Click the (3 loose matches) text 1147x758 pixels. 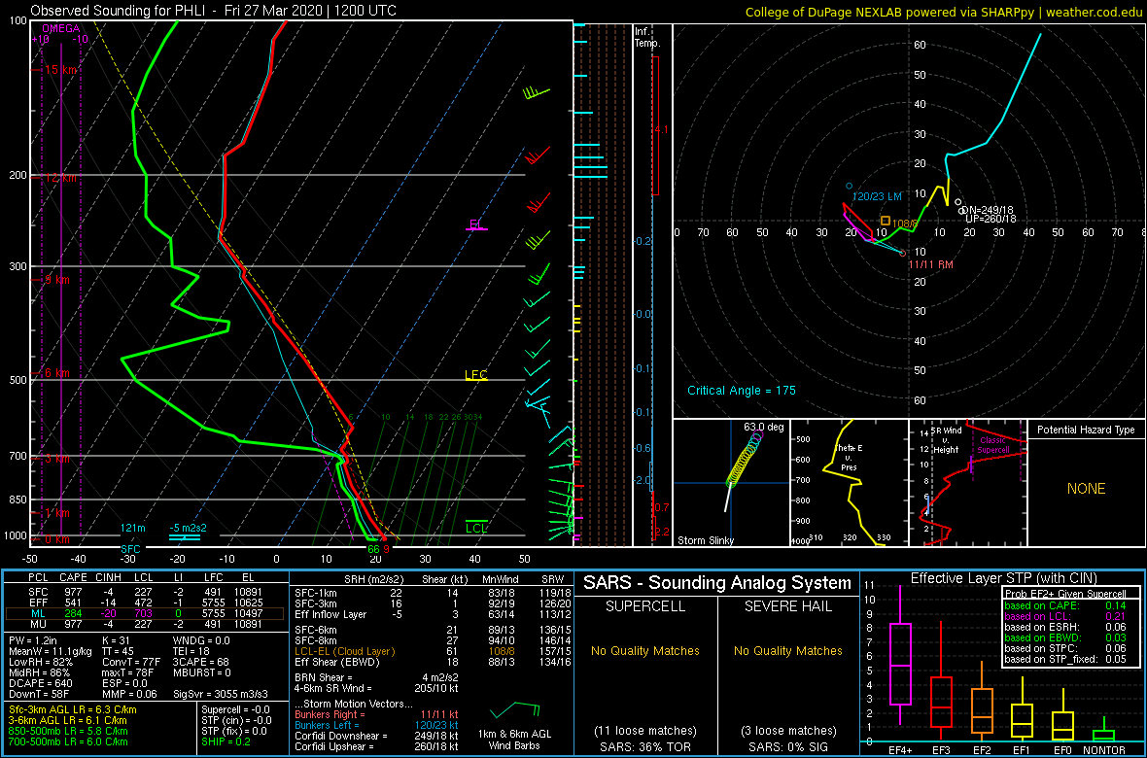pos(787,730)
